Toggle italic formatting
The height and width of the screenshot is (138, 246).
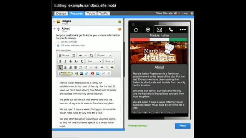click(65, 61)
